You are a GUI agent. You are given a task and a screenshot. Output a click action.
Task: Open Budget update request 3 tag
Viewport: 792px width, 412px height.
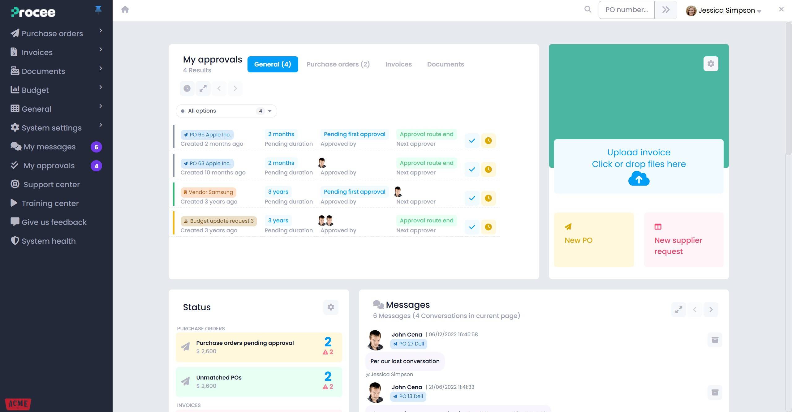coord(219,221)
